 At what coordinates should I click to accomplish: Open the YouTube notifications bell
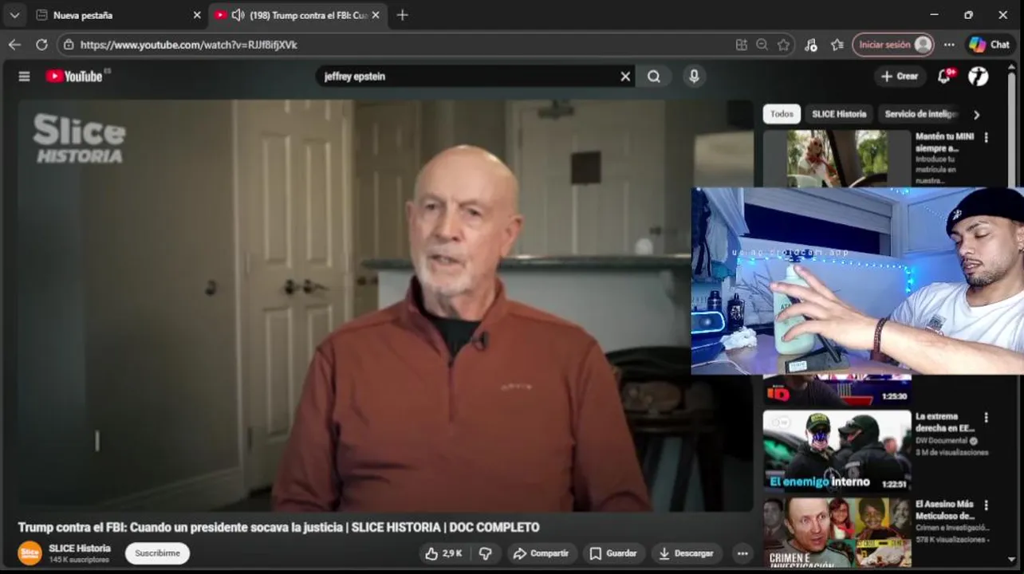[944, 76]
